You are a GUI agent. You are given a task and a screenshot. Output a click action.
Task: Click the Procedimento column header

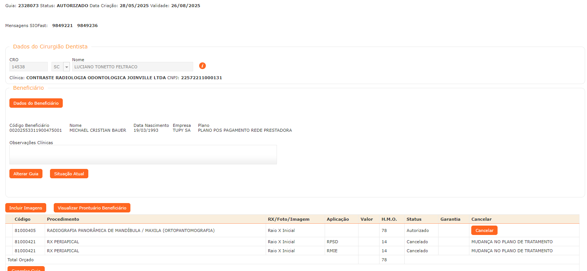[63, 219]
